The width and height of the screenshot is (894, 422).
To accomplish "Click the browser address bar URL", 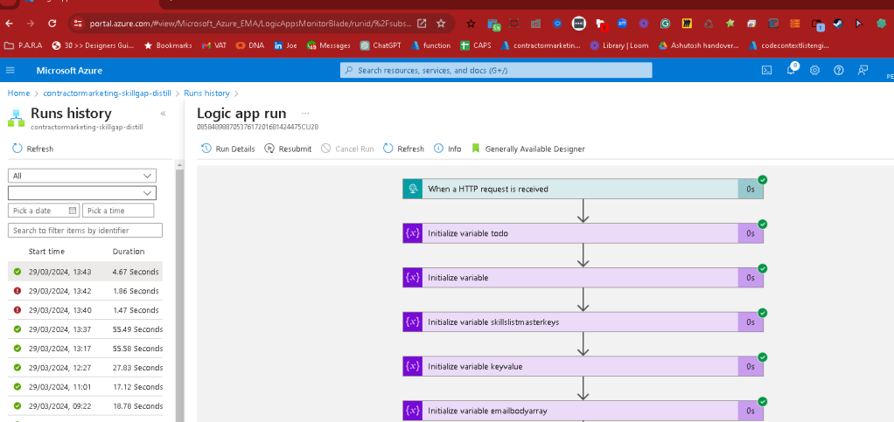I will (x=251, y=24).
